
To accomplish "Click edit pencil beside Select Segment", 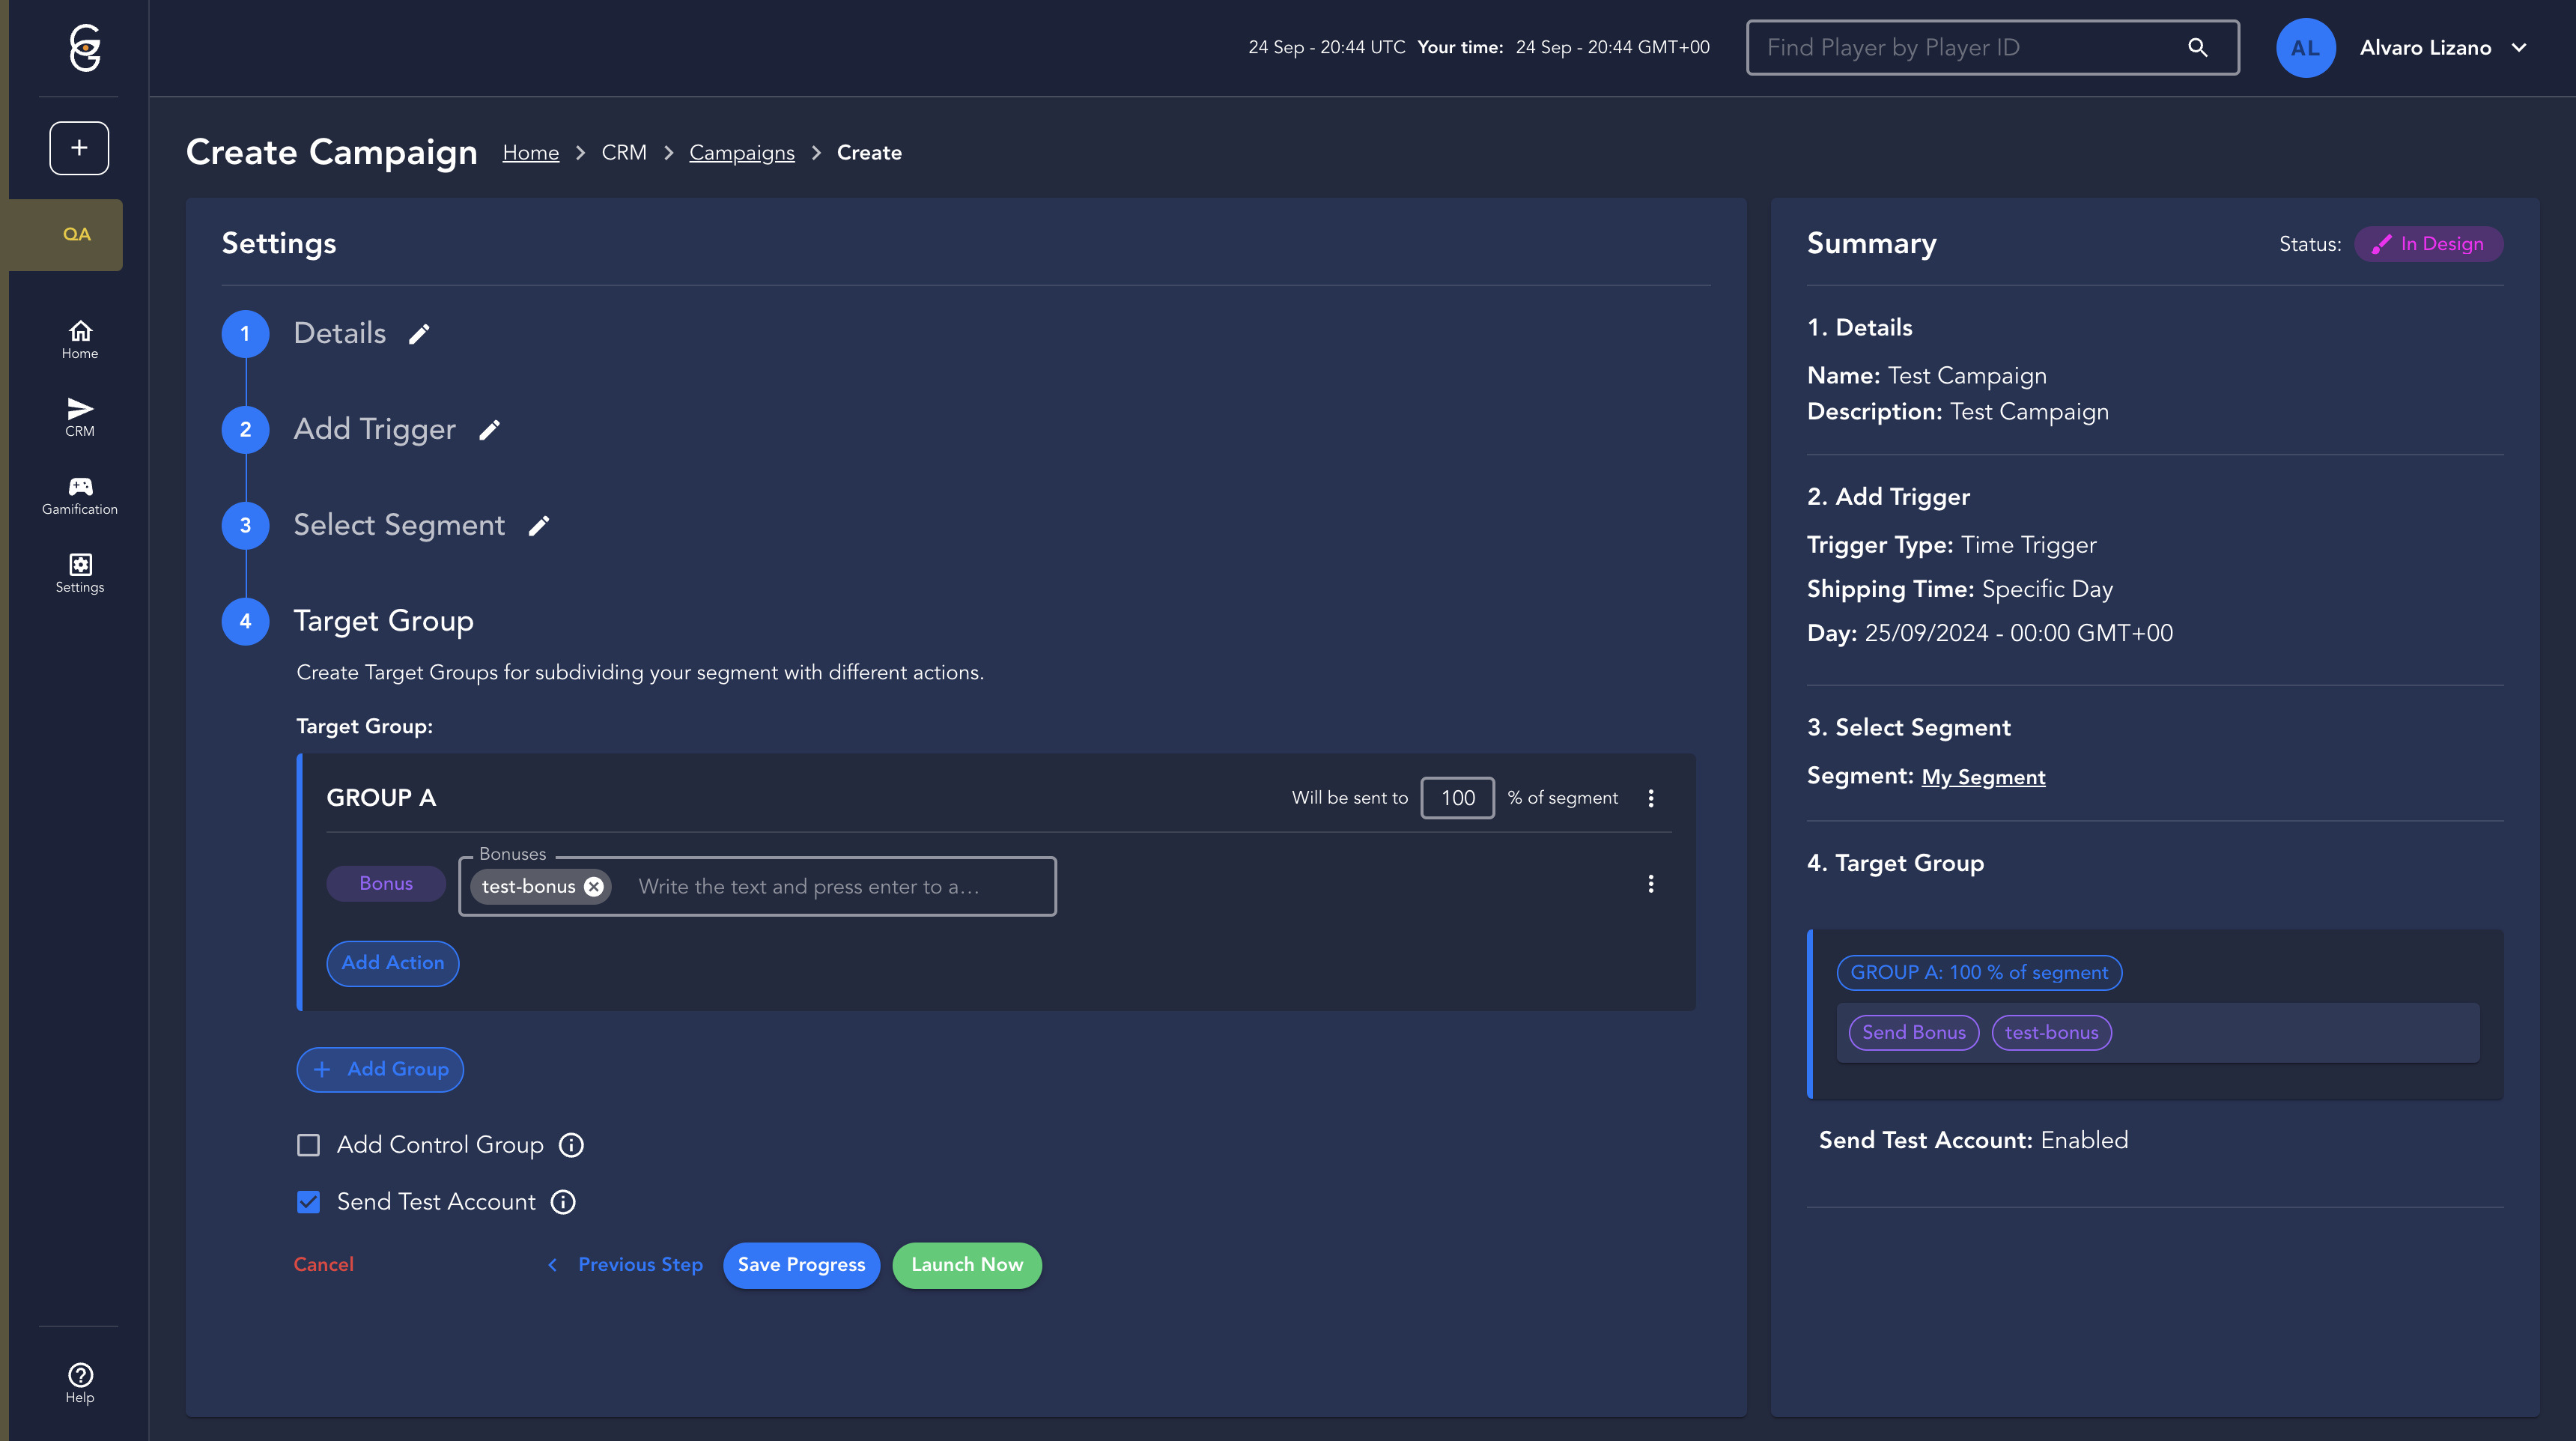I will click(x=539, y=526).
